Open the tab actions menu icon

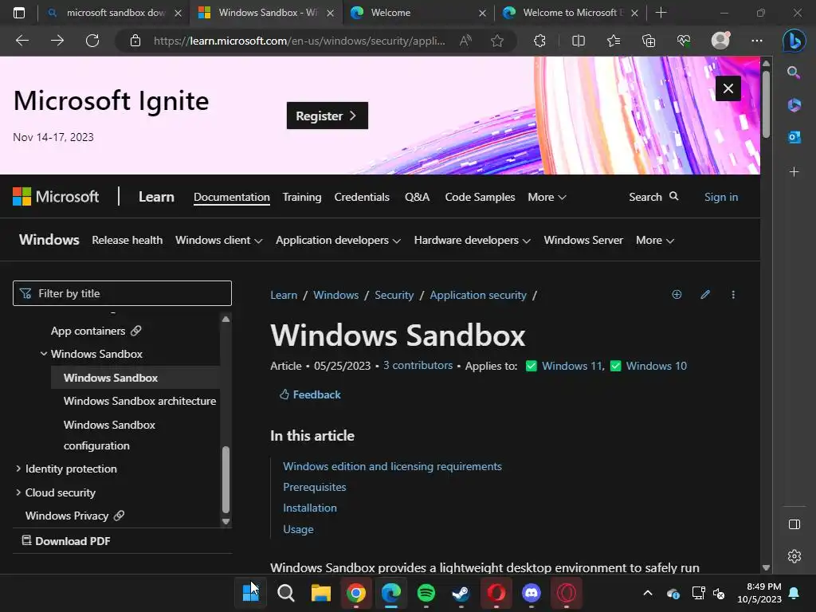(x=19, y=13)
